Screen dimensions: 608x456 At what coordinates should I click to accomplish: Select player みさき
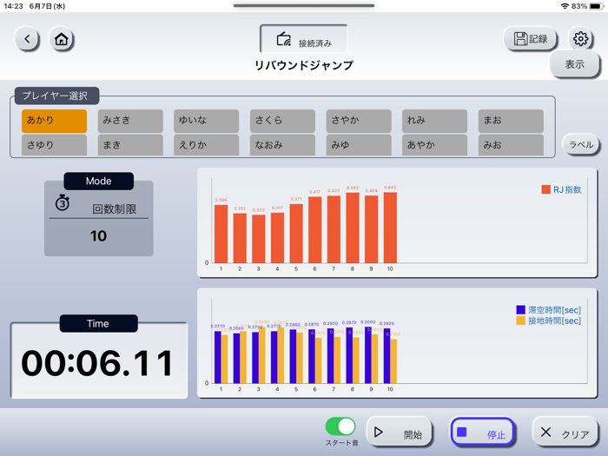pyautogui.click(x=130, y=121)
